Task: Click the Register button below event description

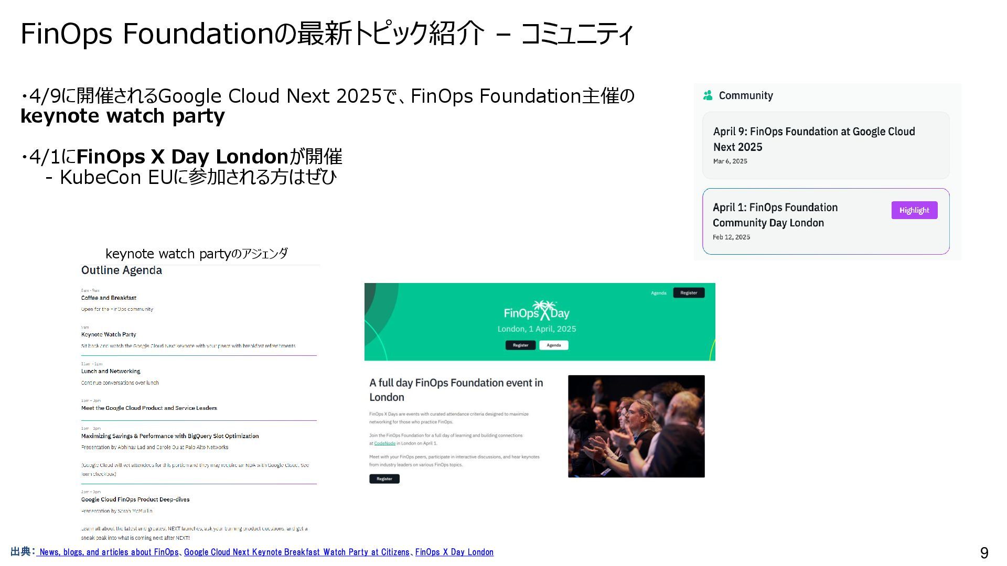Action: (x=384, y=478)
